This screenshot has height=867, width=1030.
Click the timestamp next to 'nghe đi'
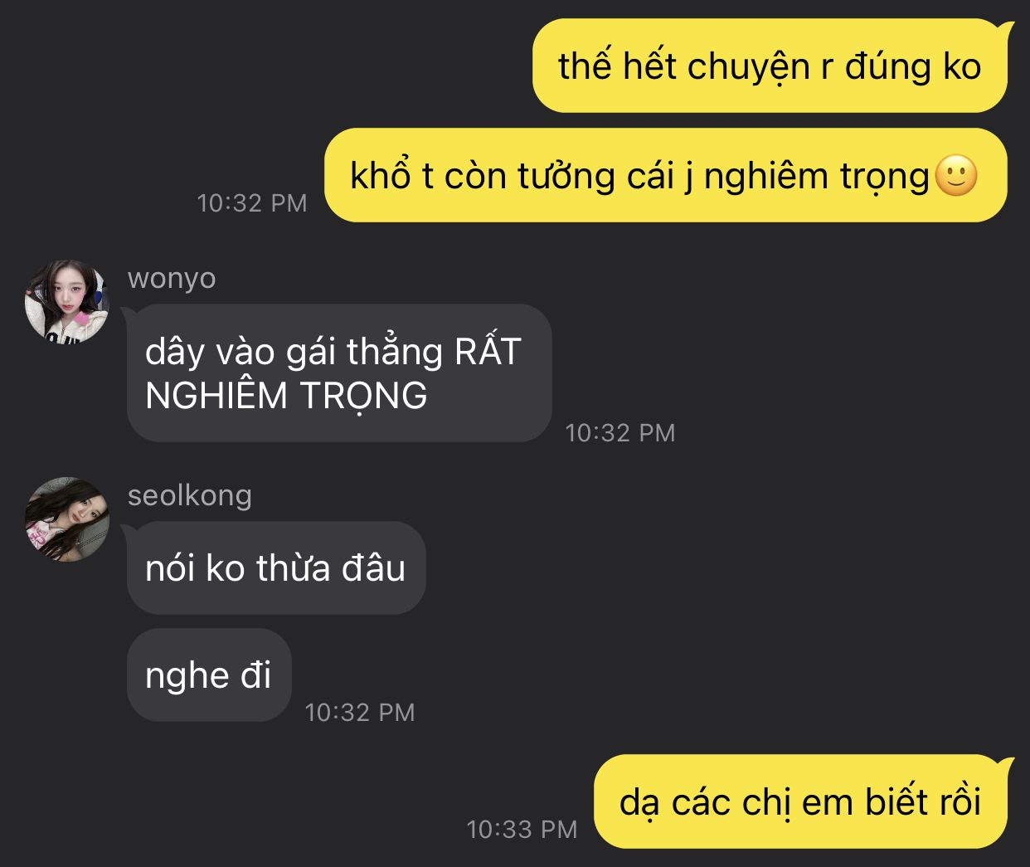(x=360, y=712)
